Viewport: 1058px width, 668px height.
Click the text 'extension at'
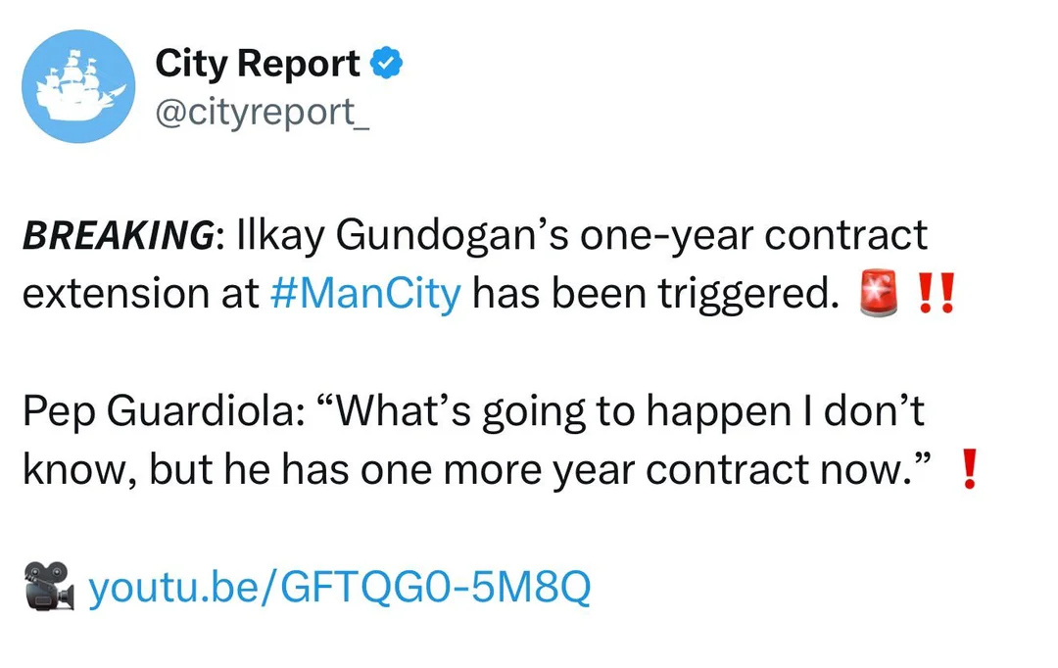pyautogui.click(x=141, y=294)
